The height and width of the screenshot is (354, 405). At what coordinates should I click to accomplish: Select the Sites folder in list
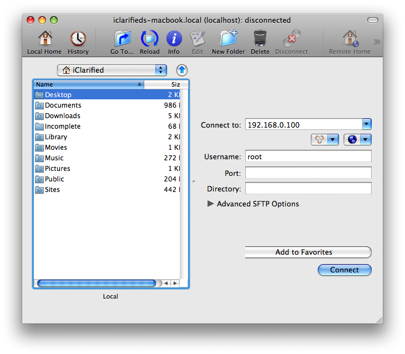(x=52, y=190)
